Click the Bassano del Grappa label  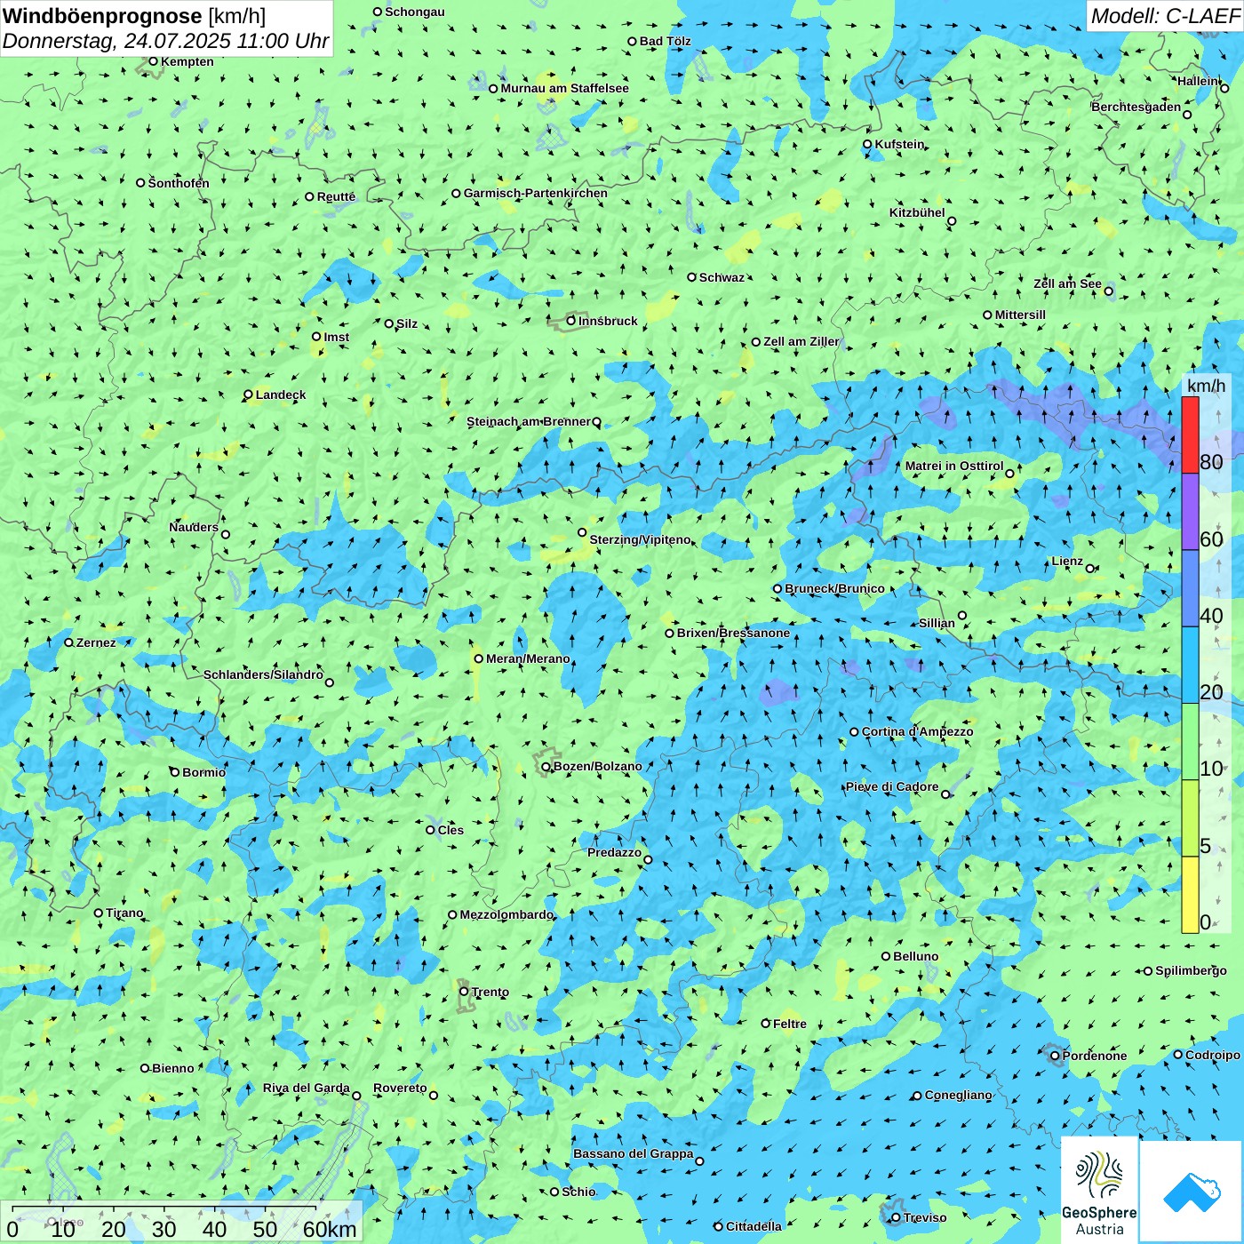pyautogui.click(x=634, y=1153)
